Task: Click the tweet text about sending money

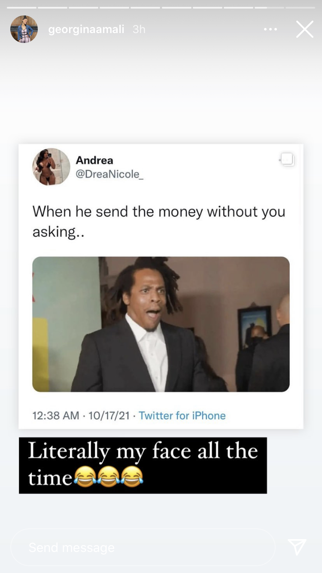Action: (x=159, y=221)
